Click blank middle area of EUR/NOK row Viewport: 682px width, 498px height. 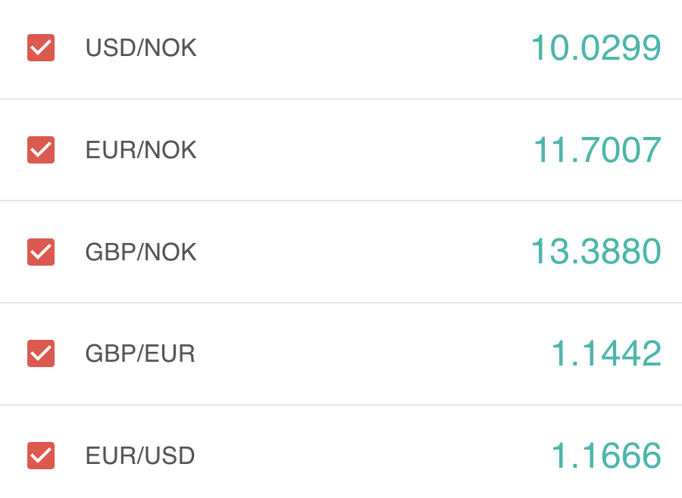pyautogui.click(x=364, y=150)
